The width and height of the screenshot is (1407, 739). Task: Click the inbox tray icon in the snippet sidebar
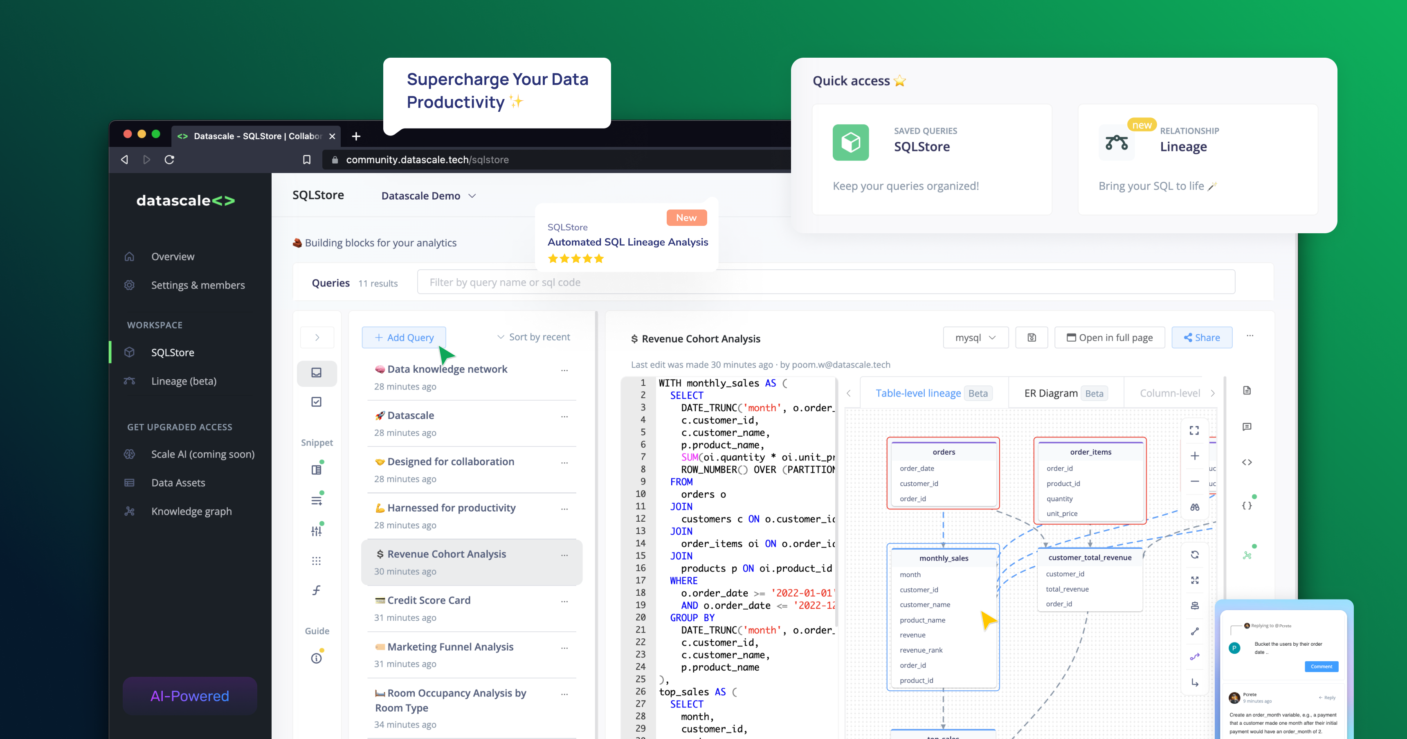pyautogui.click(x=316, y=373)
